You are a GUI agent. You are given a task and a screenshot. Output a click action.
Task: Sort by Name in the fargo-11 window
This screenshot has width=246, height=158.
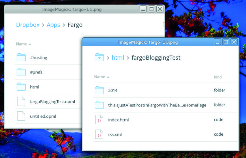coord(24,44)
